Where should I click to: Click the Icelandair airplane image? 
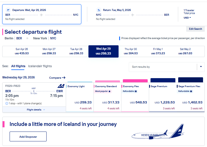[158, 132]
